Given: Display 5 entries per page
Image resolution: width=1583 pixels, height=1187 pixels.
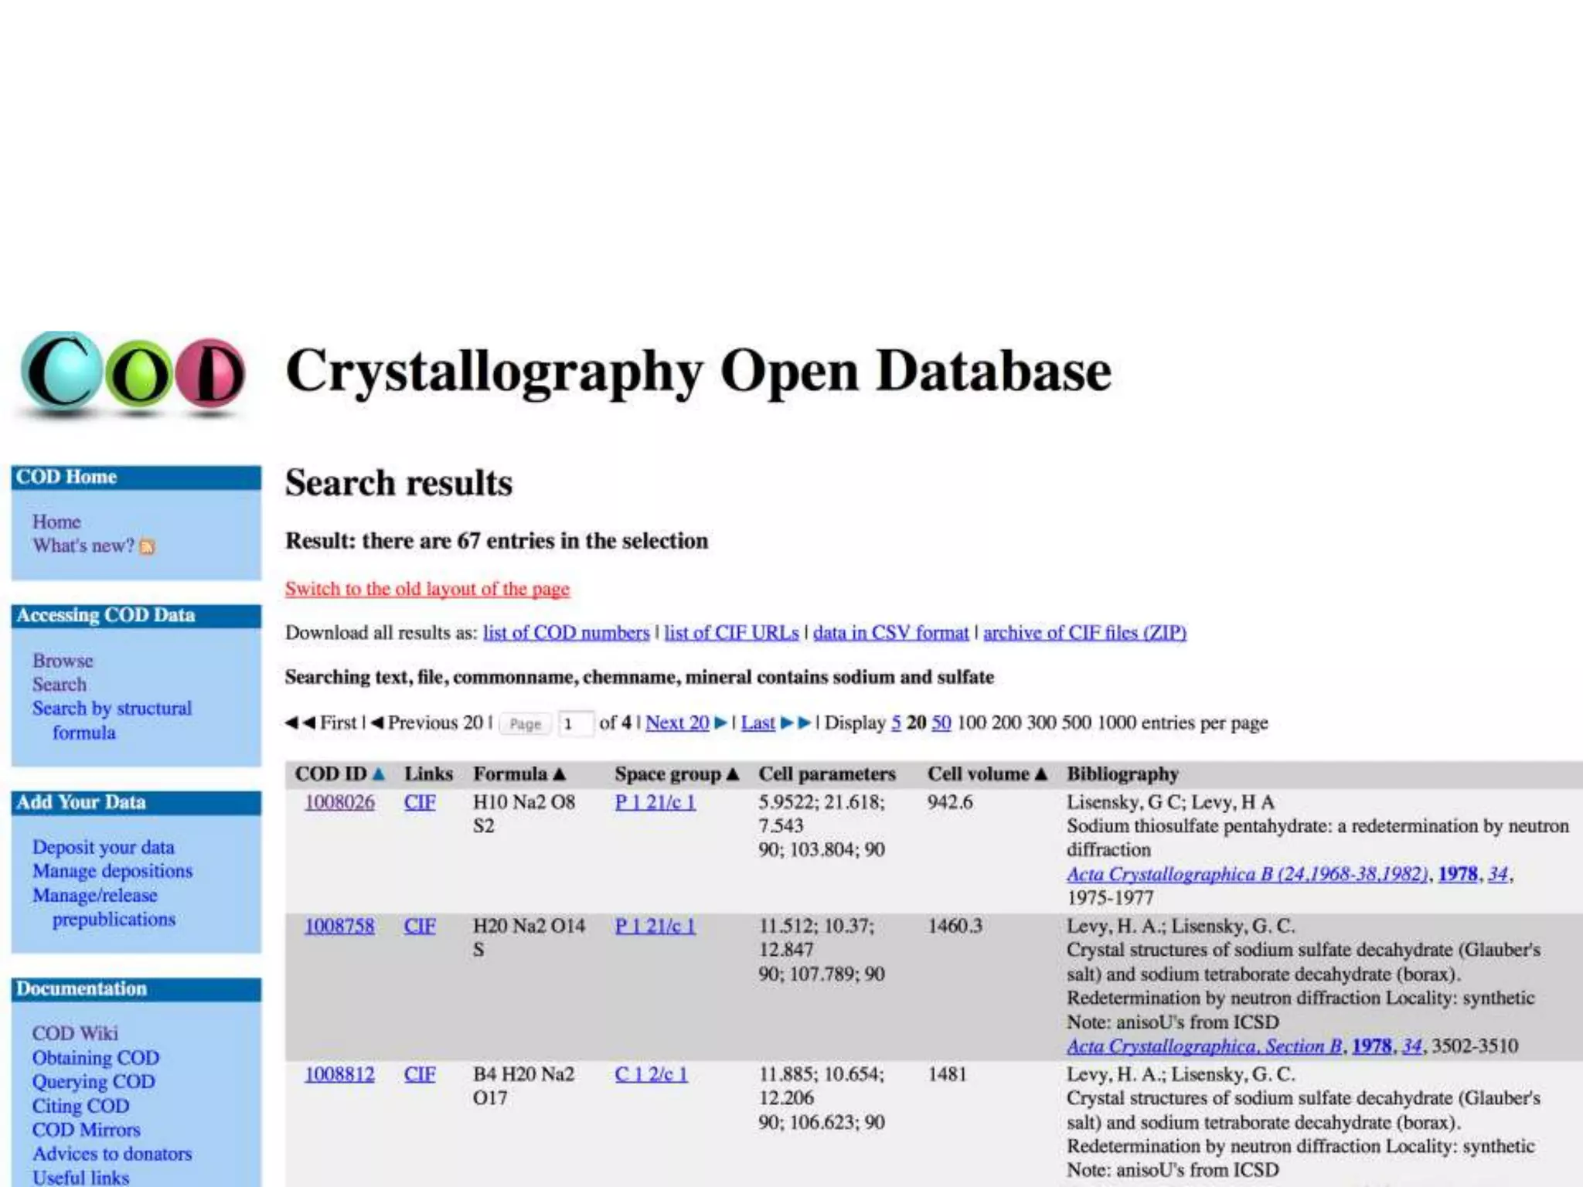Looking at the screenshot, I should point(896,723).
